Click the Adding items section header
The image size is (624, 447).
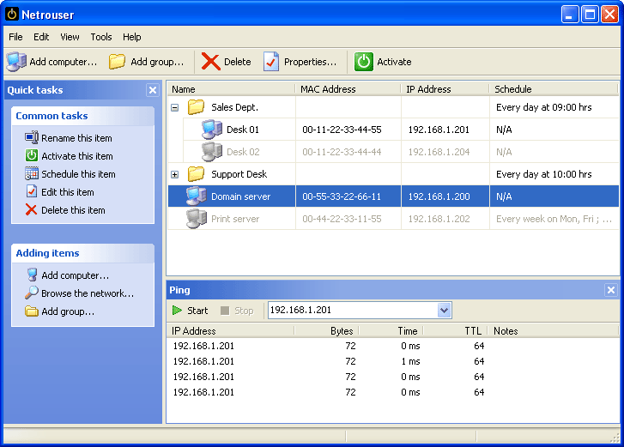pyautogui.click(x=82, y=253)
